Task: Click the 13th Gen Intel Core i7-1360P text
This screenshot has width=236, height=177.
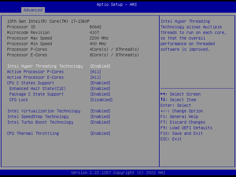Action: click(x=48, y=21)
